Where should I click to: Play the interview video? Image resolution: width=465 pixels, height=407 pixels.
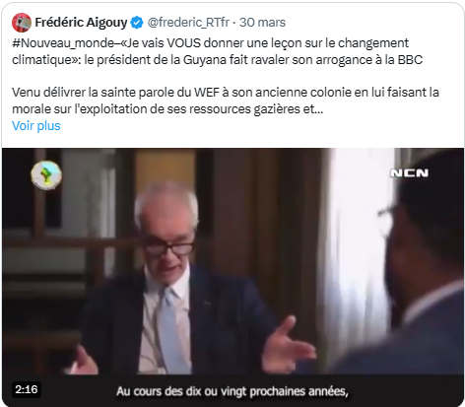click(232, 277)
